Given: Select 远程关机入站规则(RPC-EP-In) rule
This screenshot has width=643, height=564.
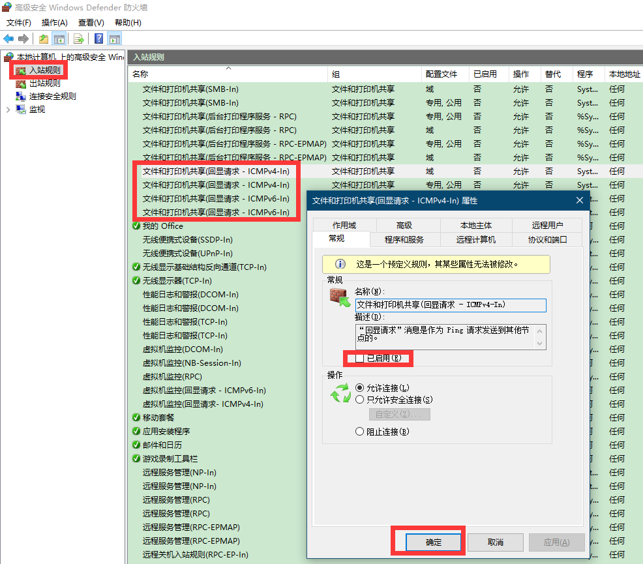Looking at the screenshot, I should coord(195,554).
